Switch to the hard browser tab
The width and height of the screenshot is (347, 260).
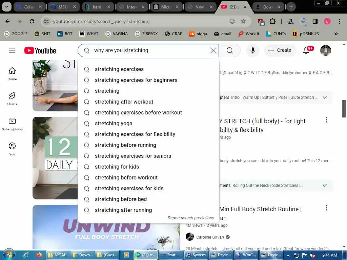pyautogui.click(x=98, y=7)
